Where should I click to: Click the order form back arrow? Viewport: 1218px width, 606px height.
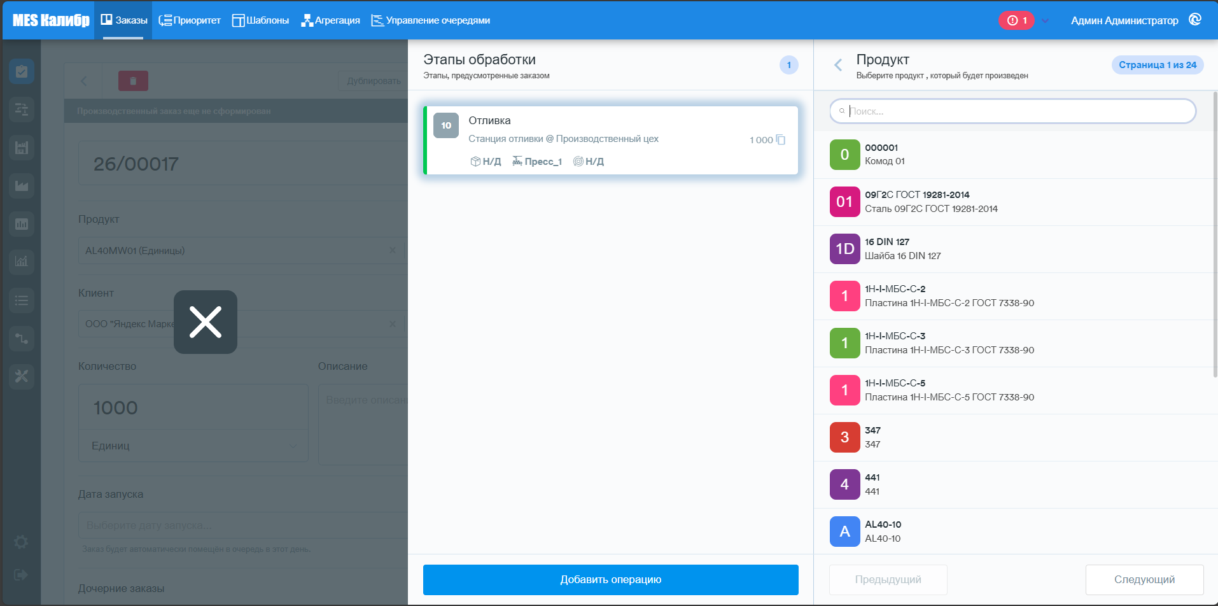pos(83,81)
